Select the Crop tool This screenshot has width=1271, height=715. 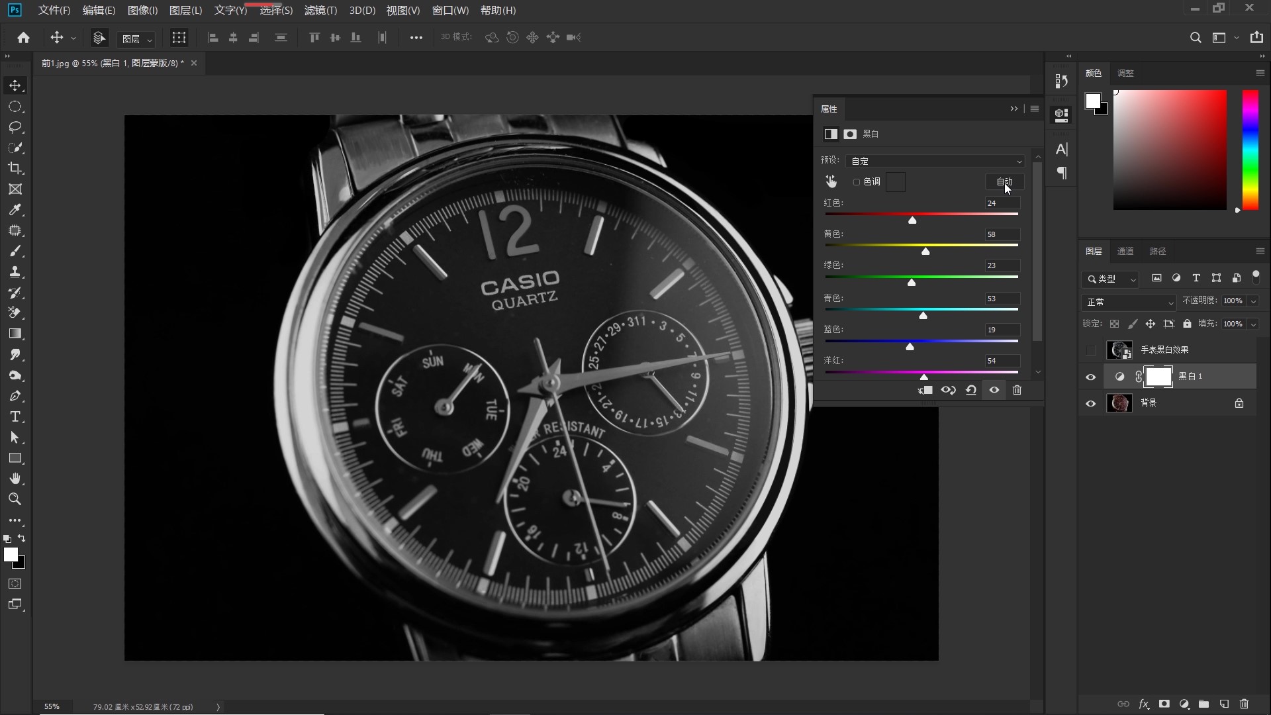15,168
